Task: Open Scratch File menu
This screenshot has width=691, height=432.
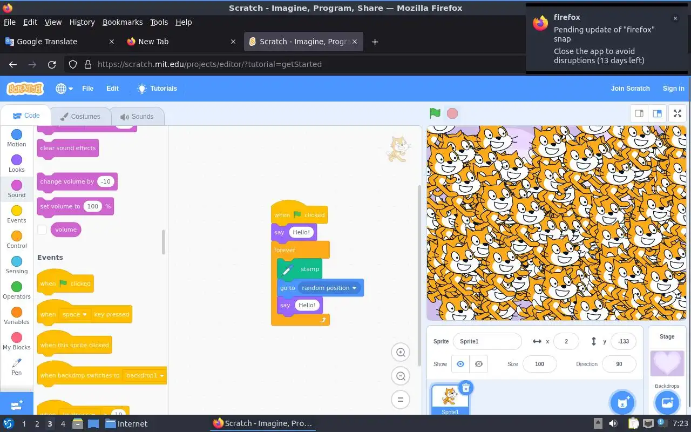Action: (87, 89)
